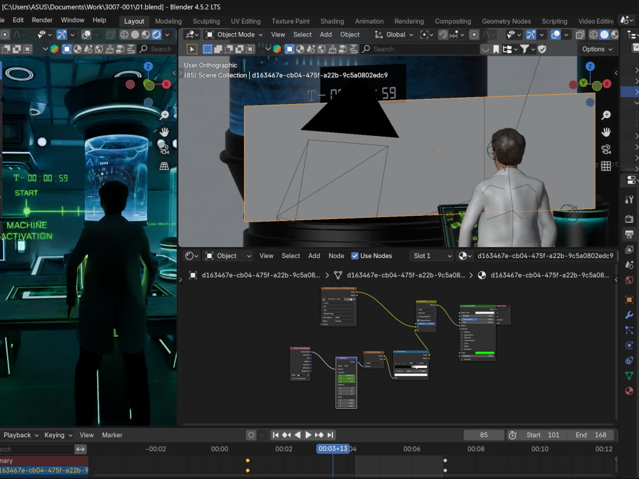Open pivot point dropdown in main header
639x479 pixels.
point(427,34)
